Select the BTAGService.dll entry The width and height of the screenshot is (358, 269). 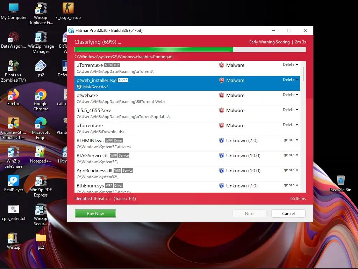(x=187, y=159)
